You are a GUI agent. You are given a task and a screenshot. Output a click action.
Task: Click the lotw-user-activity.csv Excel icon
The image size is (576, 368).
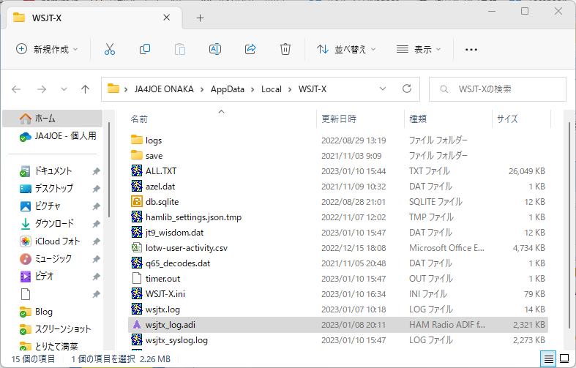tap(137, 247)
